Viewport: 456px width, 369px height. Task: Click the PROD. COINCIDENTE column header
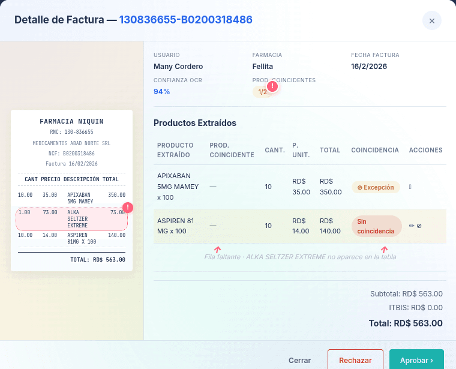(x=232, y=150)
